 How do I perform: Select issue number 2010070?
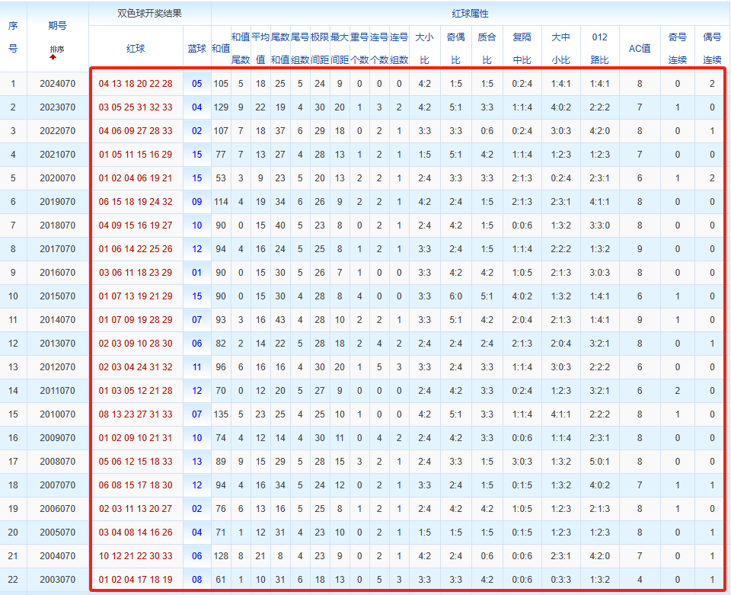click(x=57, y=414)
